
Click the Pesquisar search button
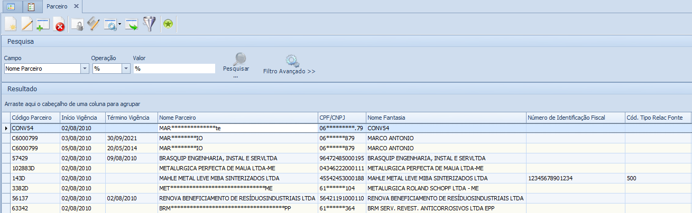click(x=236, y=64)
